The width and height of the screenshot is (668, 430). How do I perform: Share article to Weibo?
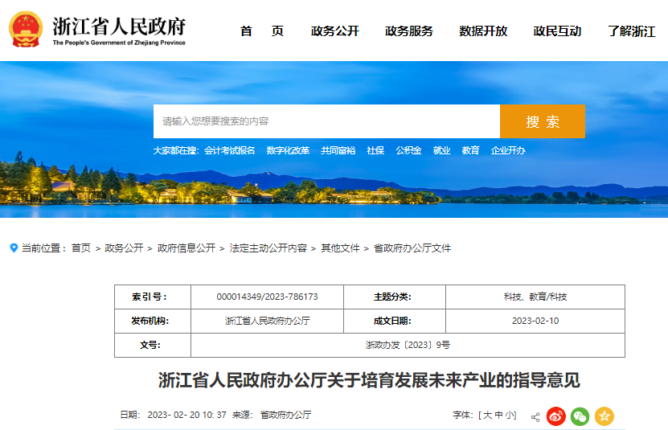point(556,416)
